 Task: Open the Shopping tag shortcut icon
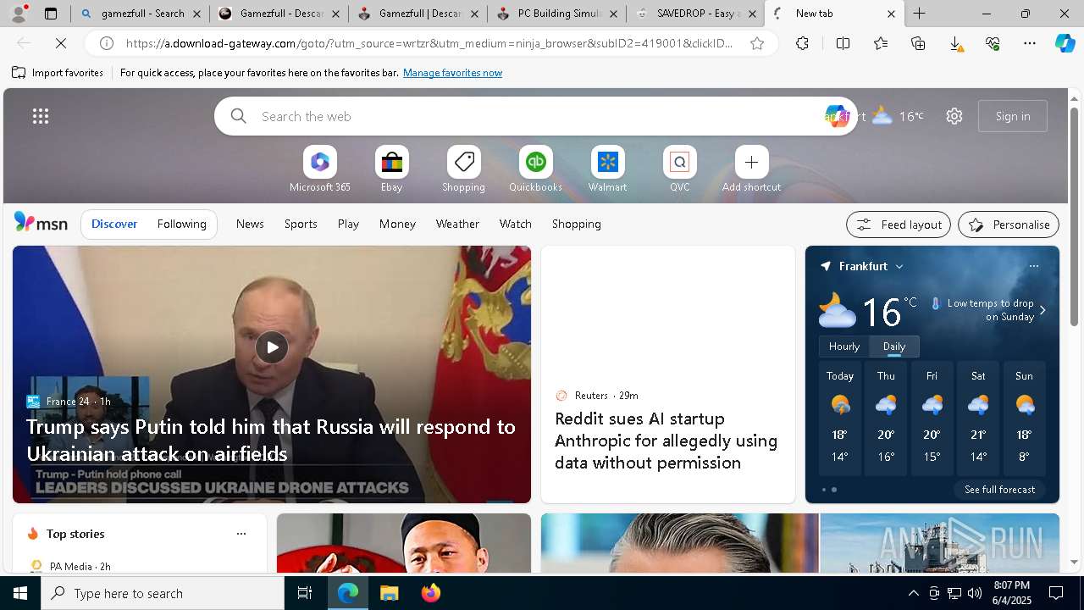coord(463,162)
